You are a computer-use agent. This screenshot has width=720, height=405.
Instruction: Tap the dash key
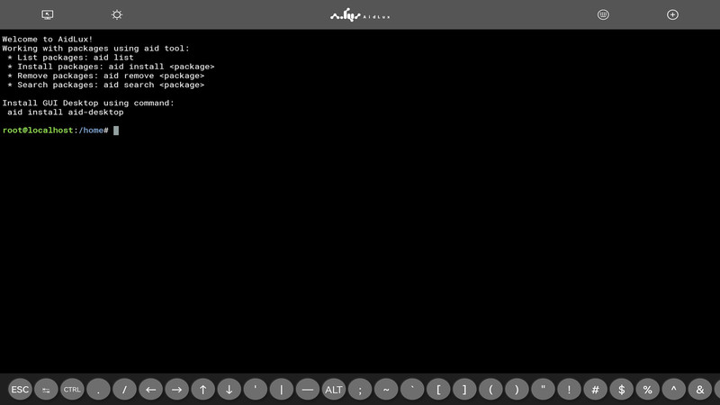click(308, 390)
